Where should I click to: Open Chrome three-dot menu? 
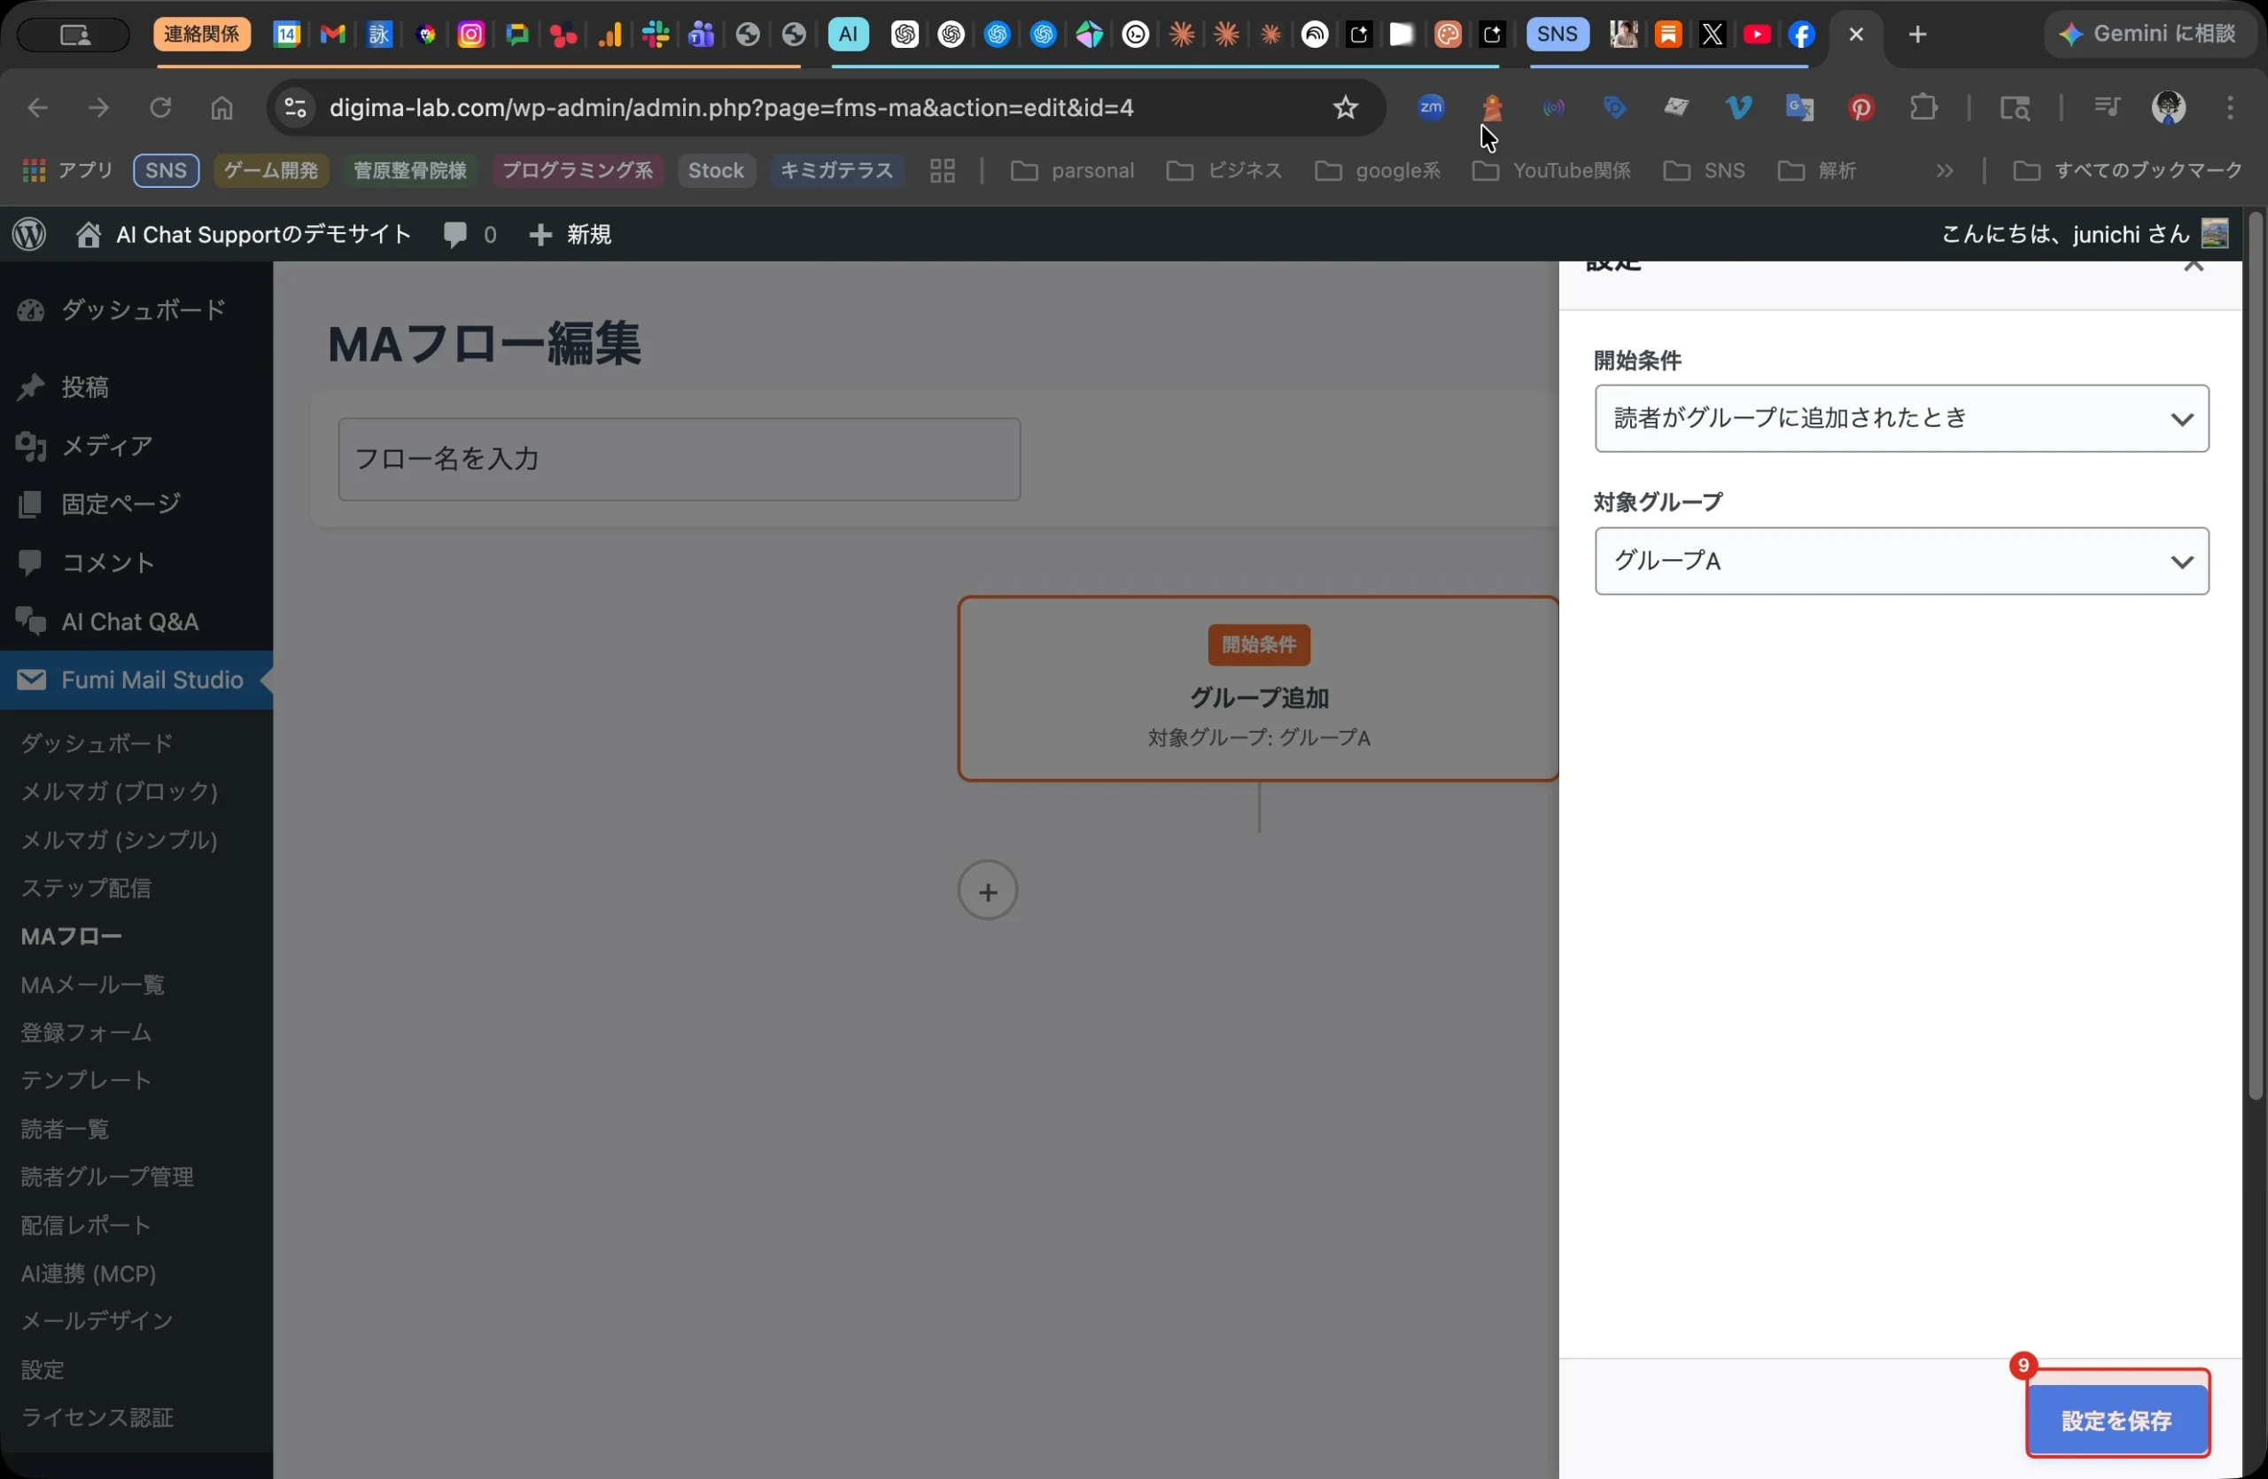tap(2230, 108)
